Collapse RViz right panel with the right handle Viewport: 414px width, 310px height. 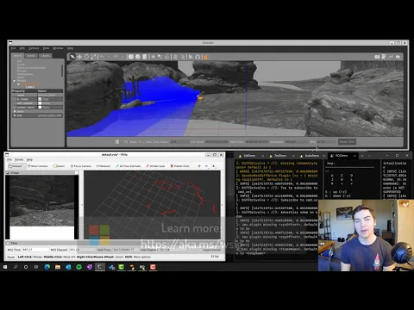point(222,205)
